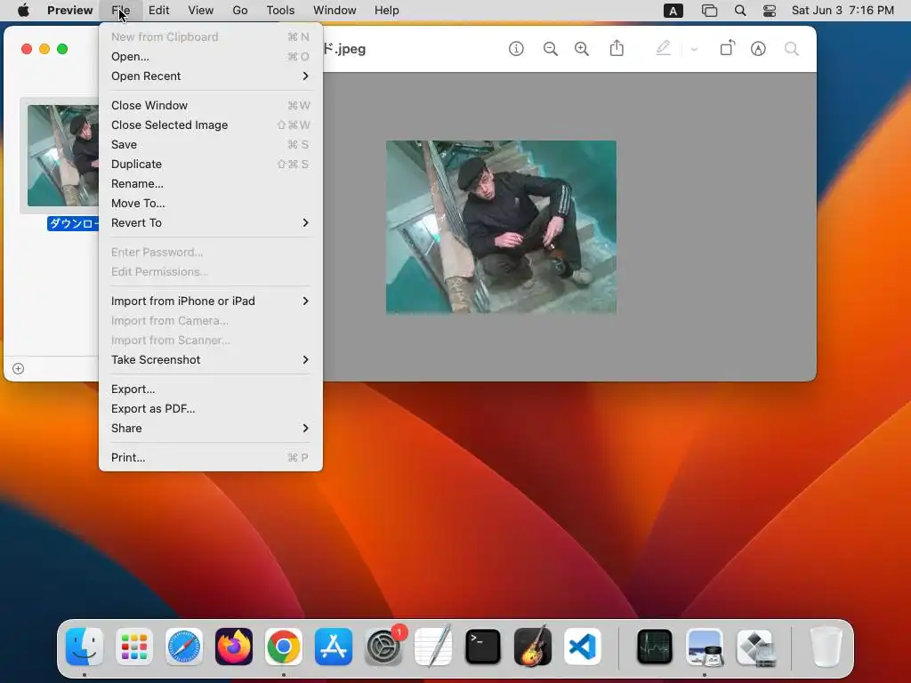Open Terminal from the Dock
The height and width of the screenshot is (683, 911).
tap(483, 647)
